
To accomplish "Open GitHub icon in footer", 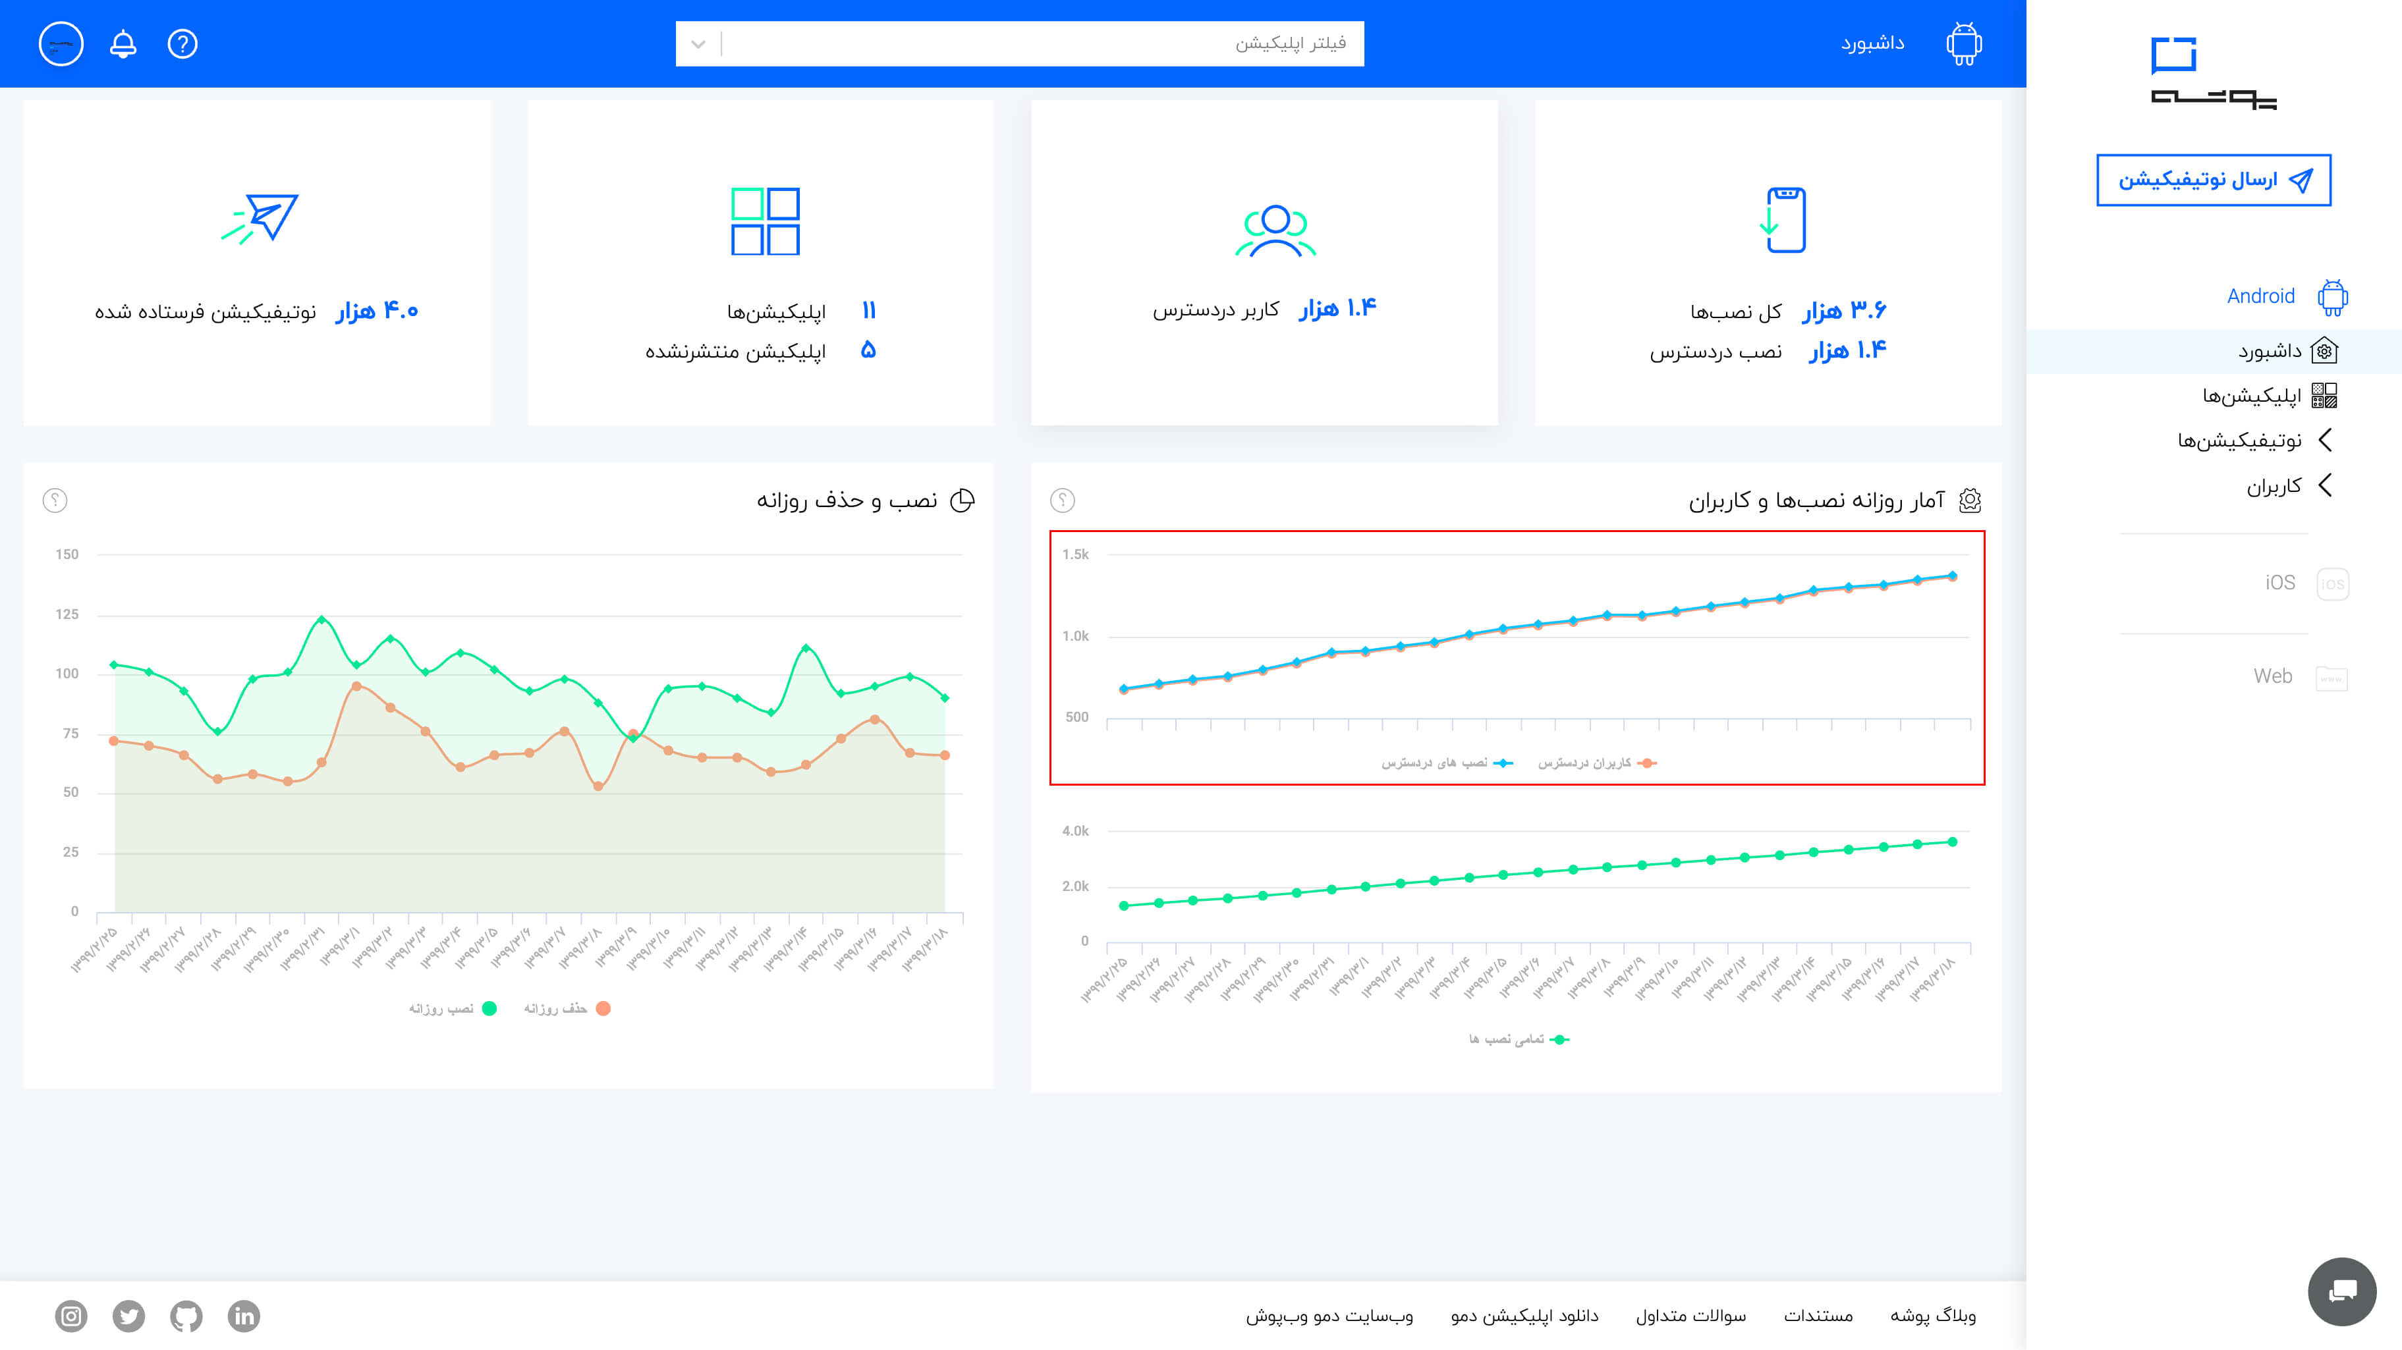I will point(186,1316).
